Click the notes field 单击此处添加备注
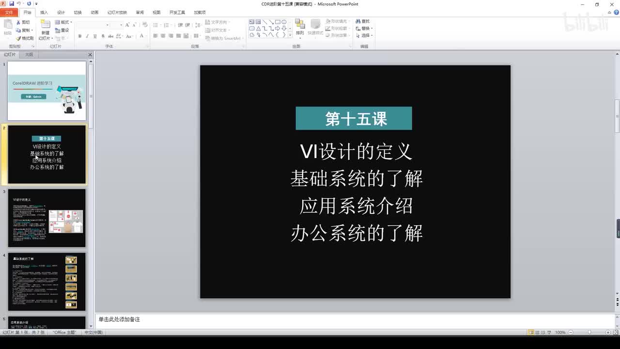The image size is (620, 349). coord(355,320)
